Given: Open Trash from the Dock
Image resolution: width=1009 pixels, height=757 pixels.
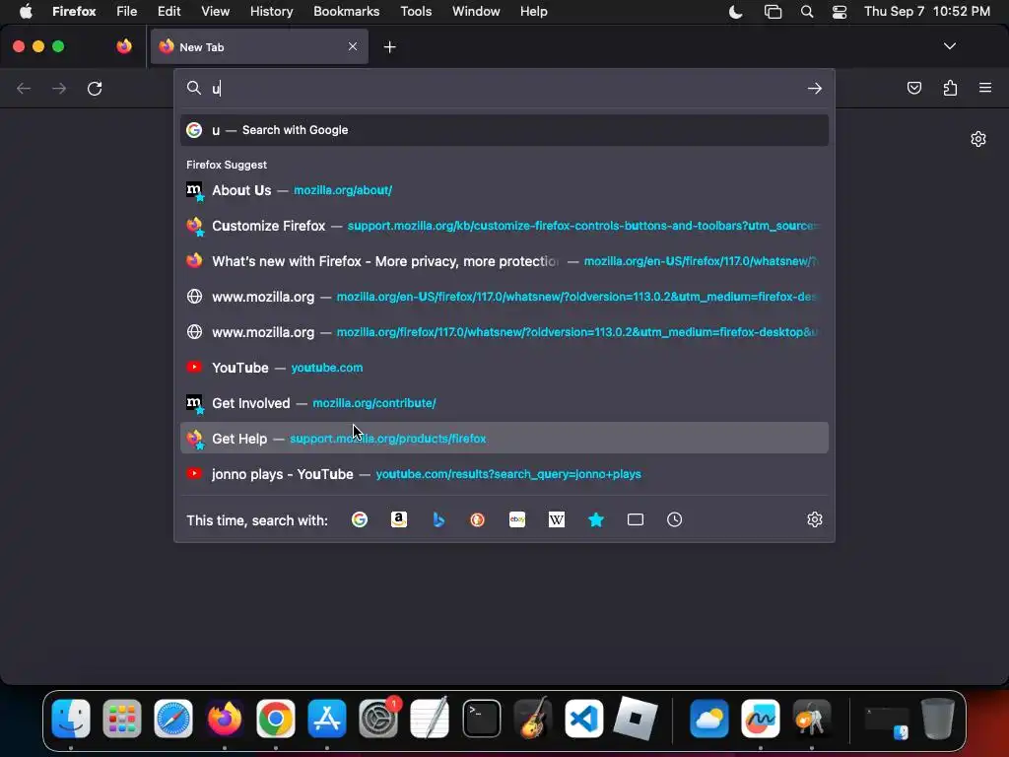Looking at the screenshot, I should click(x=938, y=718).
